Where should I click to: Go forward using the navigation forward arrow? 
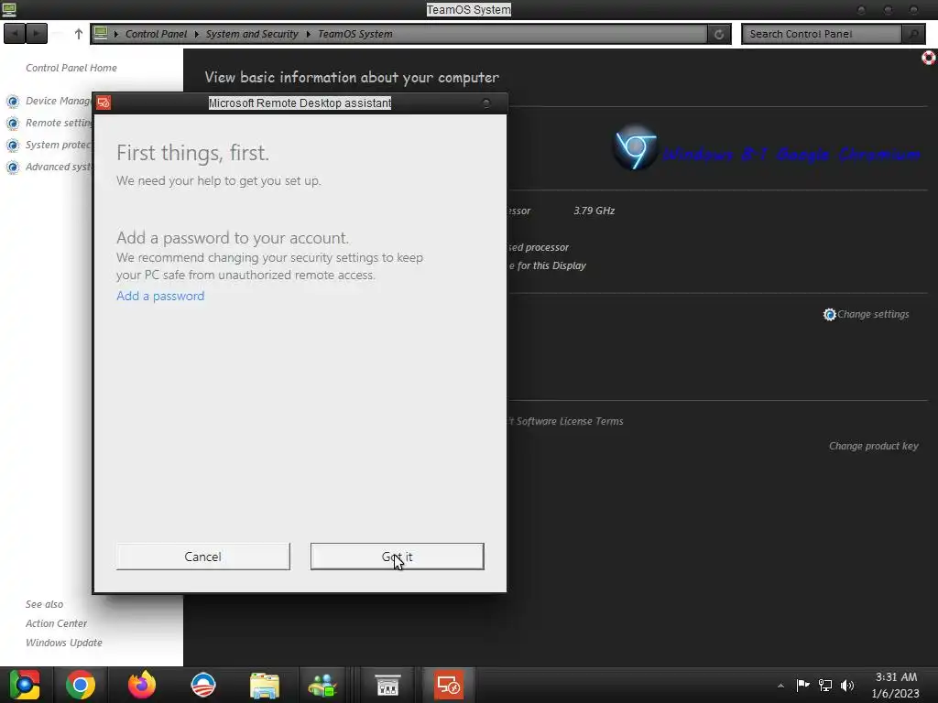(x=37, y=34)
